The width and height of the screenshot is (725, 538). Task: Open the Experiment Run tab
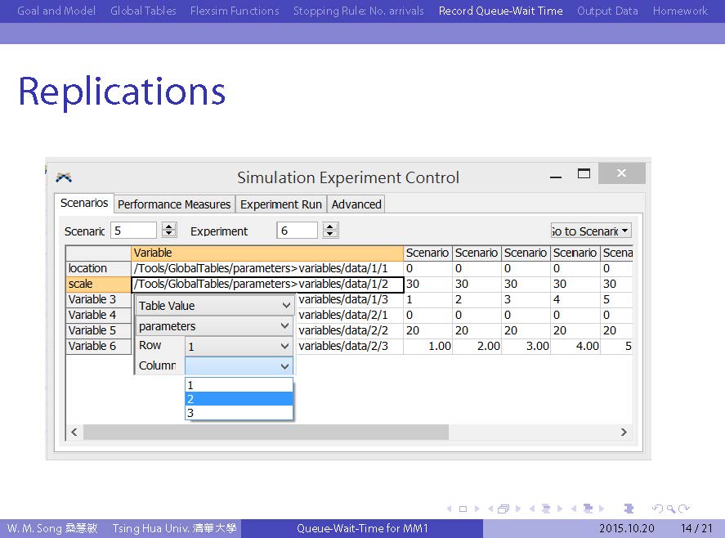pyautogui.click(x=281, y=204)
